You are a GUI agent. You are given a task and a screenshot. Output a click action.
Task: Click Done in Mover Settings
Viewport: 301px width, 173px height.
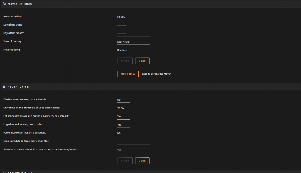[x=142, y=61]
